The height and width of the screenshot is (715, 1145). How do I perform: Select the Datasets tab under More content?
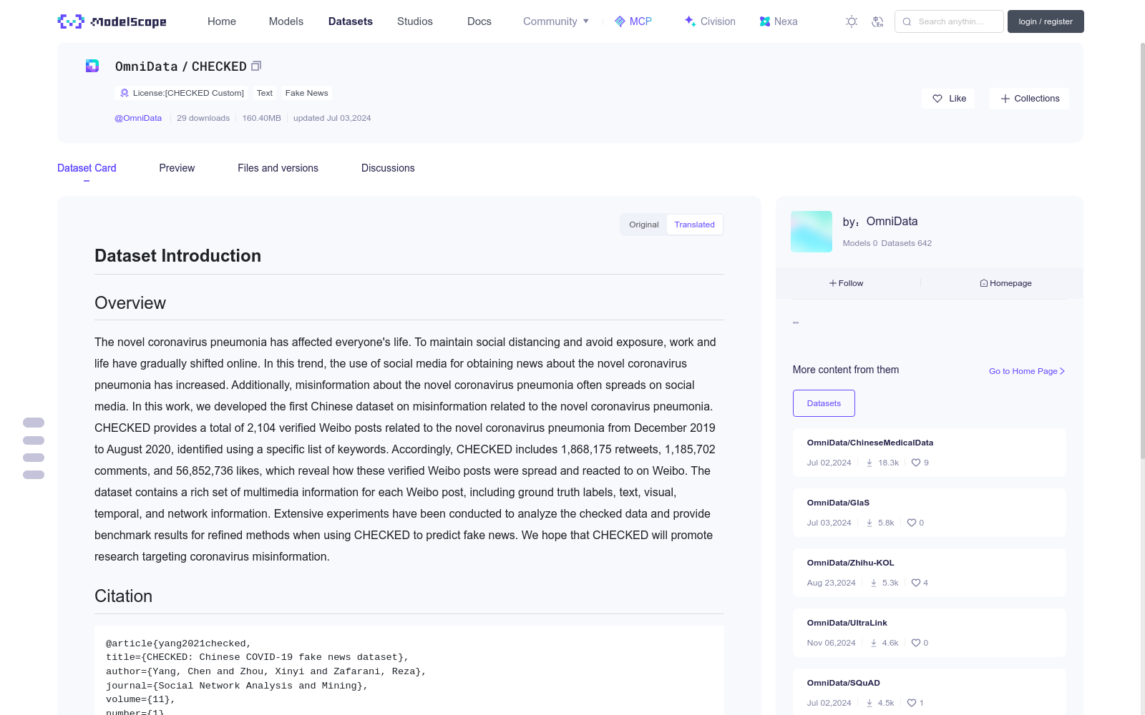tap(824, 403)
